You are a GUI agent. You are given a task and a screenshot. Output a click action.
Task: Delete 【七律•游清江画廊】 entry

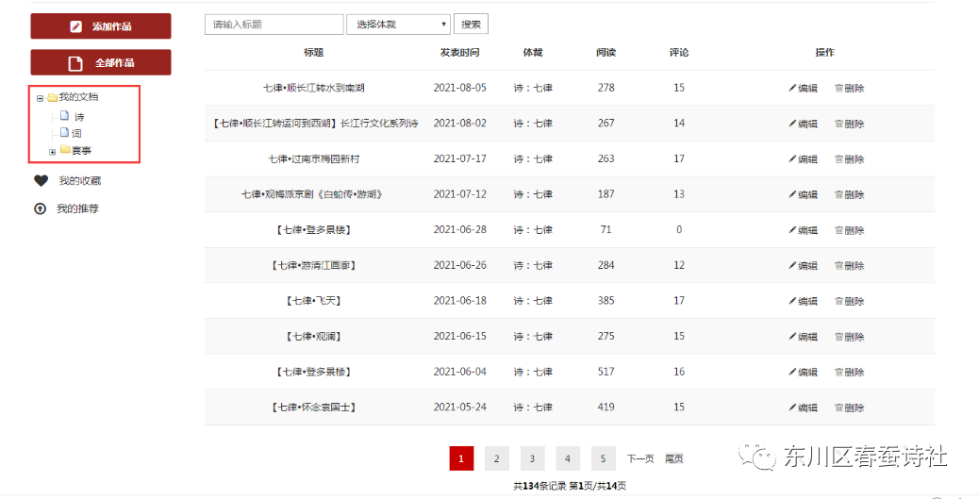point(849,265)
